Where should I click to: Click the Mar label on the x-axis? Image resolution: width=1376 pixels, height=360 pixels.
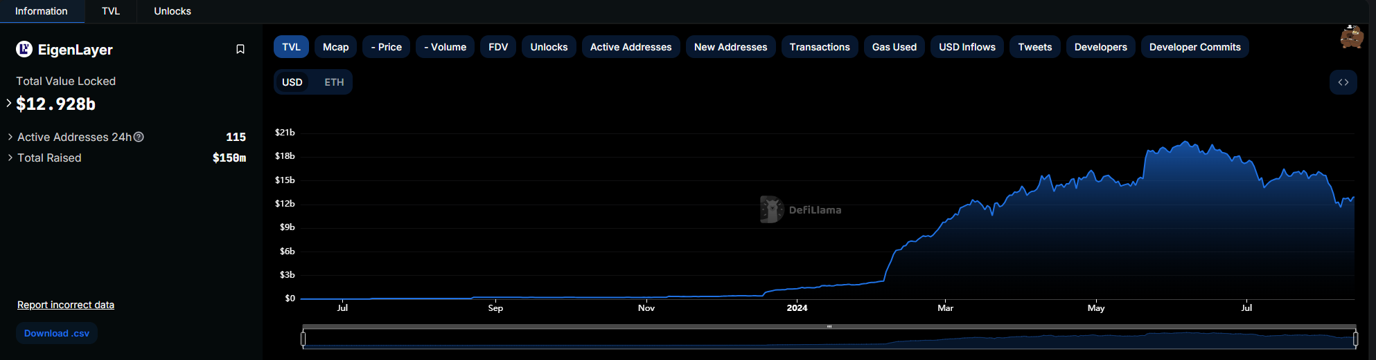pos(945,308)
